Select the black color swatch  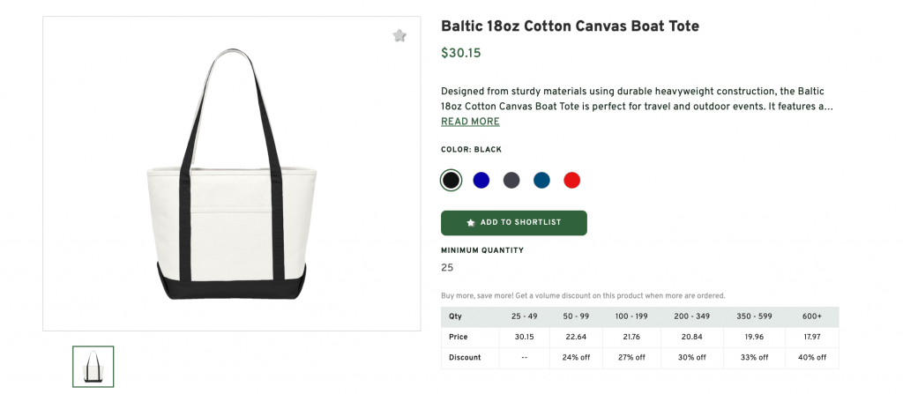(451, 181)
